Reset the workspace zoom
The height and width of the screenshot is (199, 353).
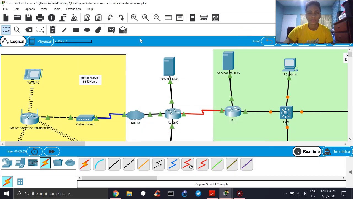[x=145, y=18]
